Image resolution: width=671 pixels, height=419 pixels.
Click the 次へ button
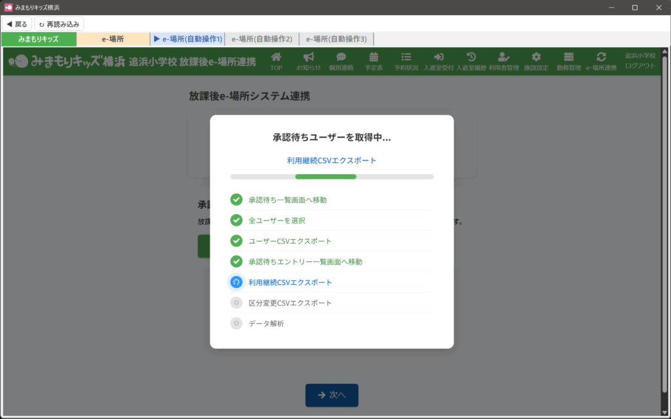pyautogui.click(x=332, y=395)
